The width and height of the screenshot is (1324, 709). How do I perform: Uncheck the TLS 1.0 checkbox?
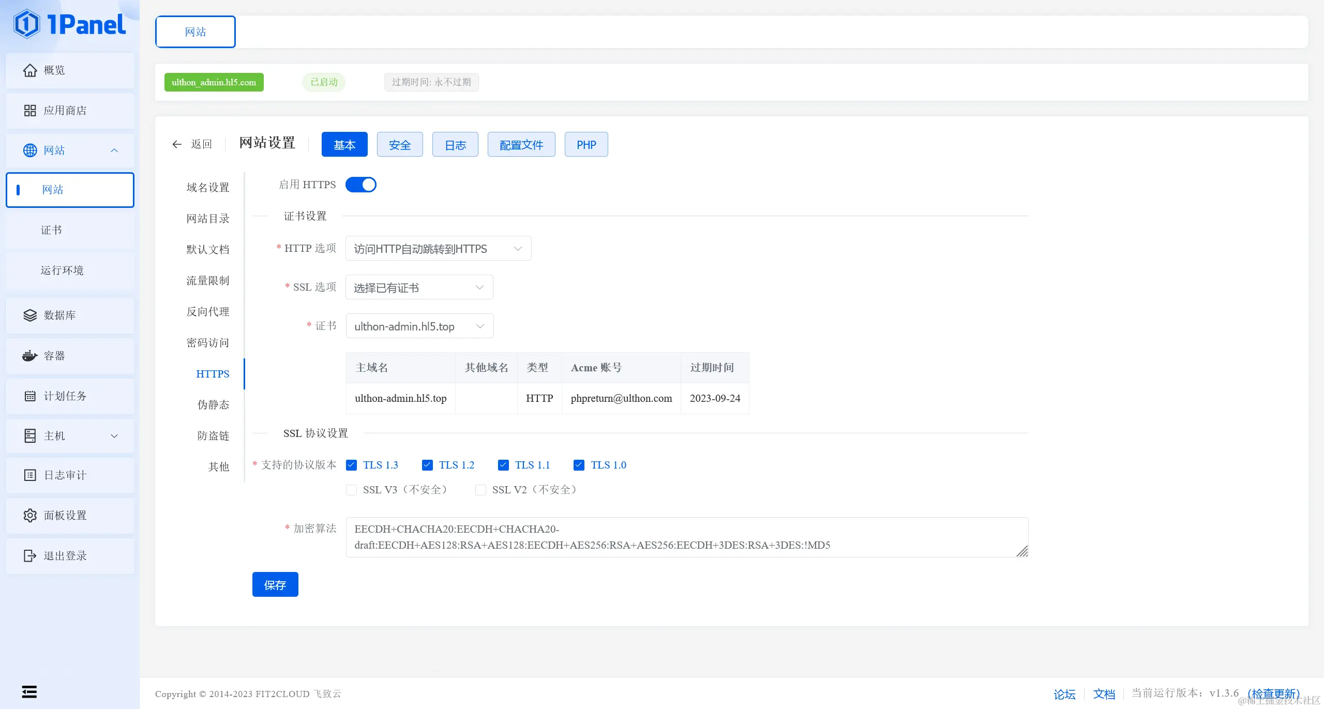(579, 465)
